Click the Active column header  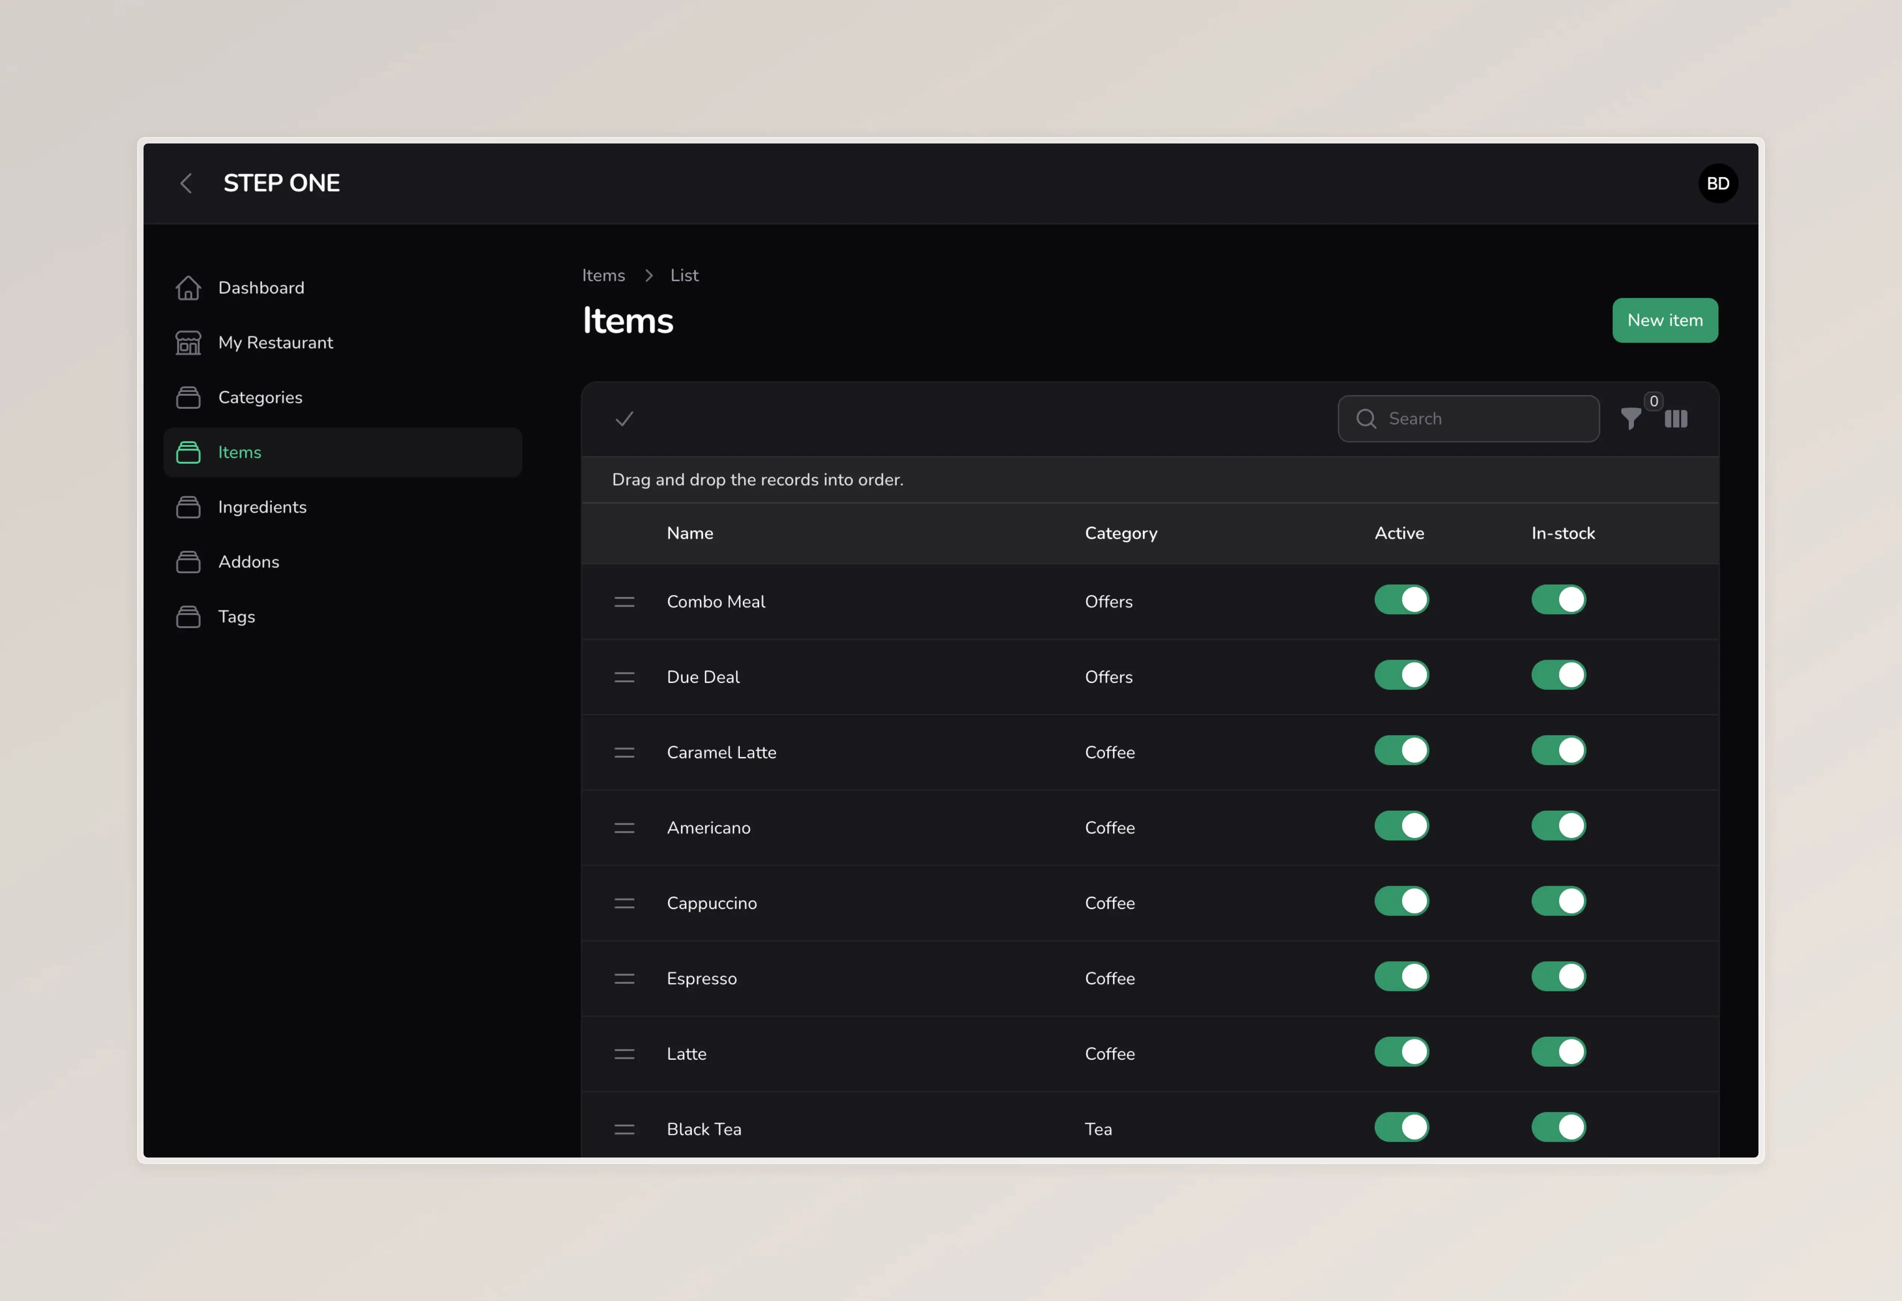[1399, 534]
